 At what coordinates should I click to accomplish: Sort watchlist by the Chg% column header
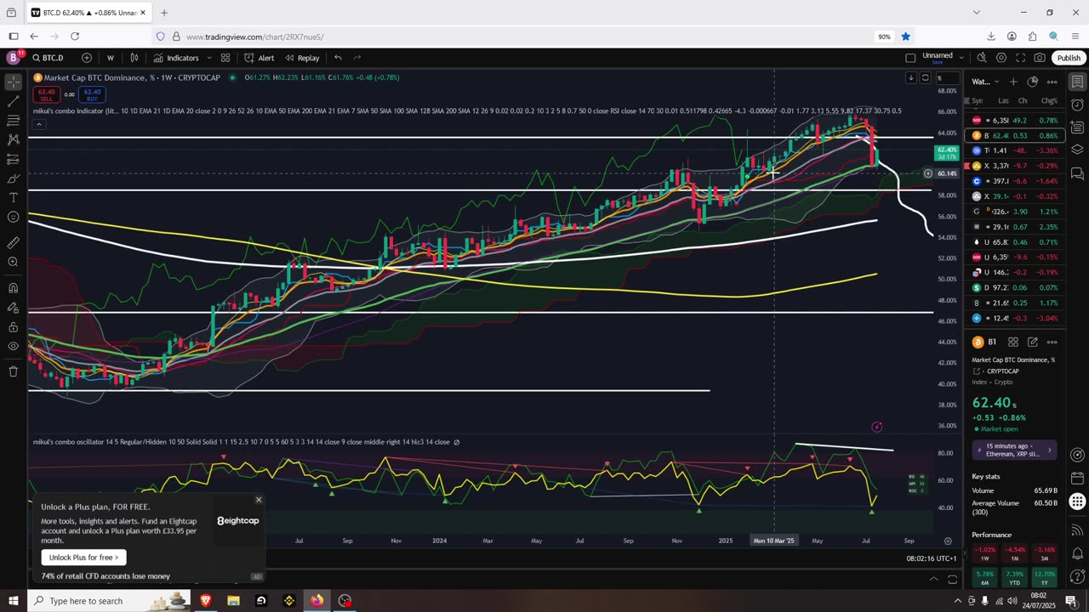coord(1049,100)
